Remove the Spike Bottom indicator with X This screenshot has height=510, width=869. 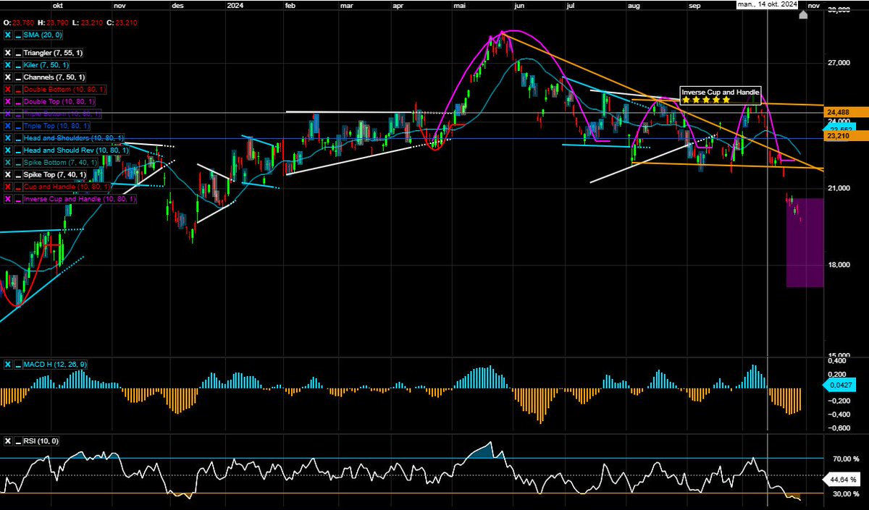pyautogui.click(x=8, y=162)
